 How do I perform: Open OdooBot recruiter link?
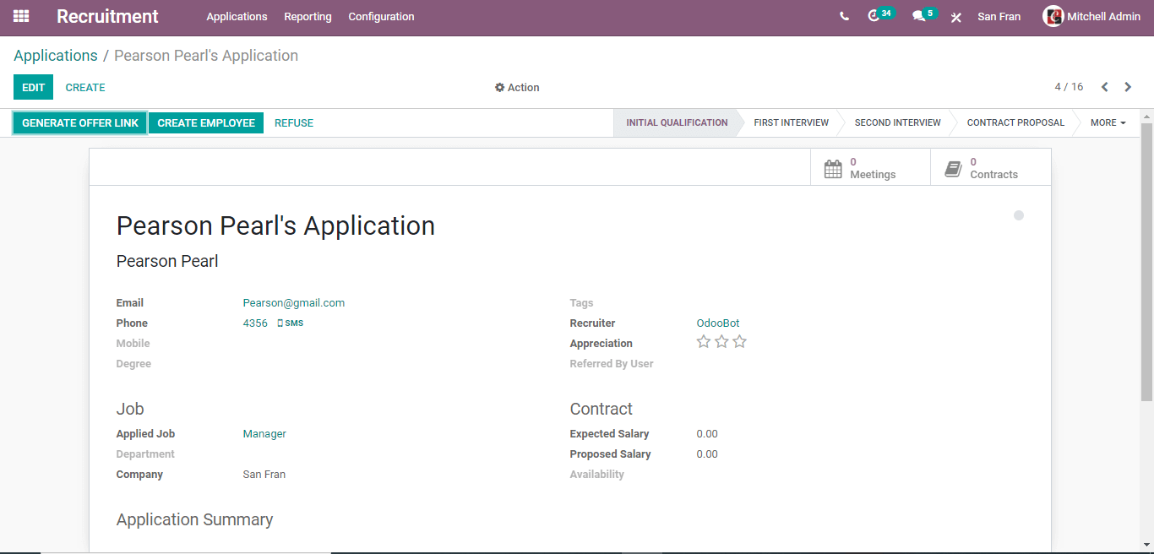(718, 323)
